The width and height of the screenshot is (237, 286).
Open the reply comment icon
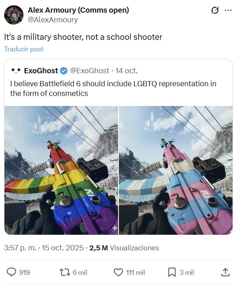(x=12, y=272)
